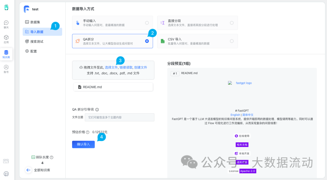Click the fastgpt logo link in preview
Viewport: 327px width, 180px height.
tap(243, 83)
